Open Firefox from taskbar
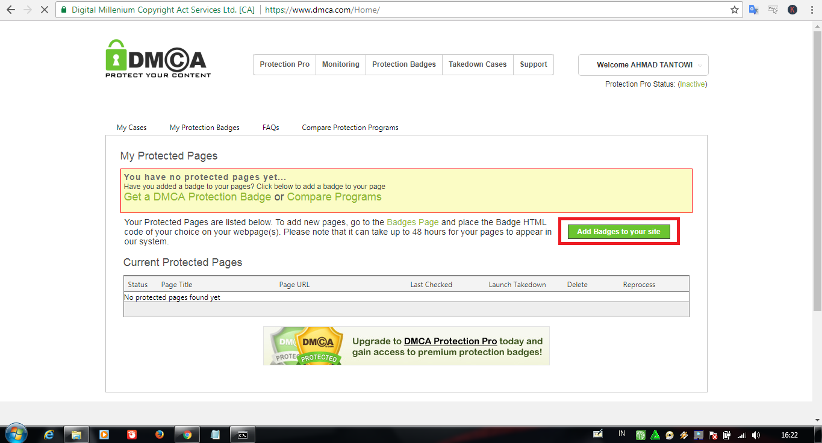 click(160, 435)
